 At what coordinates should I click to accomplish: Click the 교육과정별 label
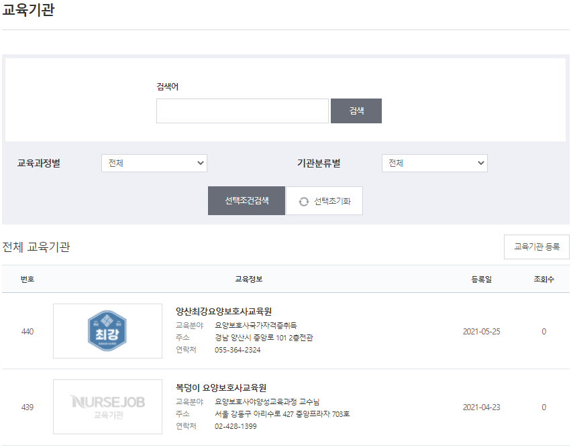(39, 164)
